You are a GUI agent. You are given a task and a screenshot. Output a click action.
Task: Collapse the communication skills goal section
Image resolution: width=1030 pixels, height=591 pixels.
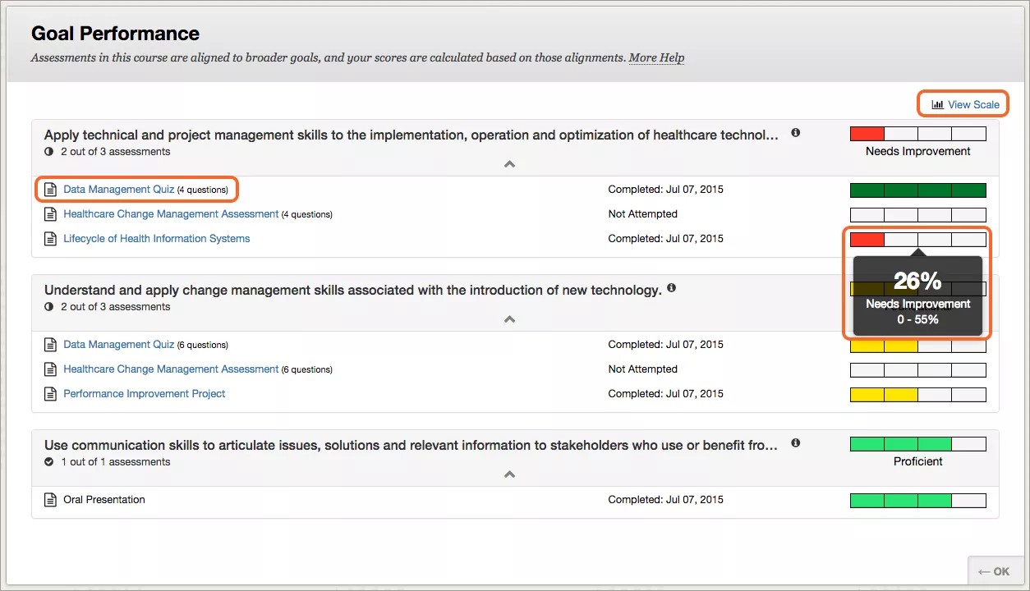pyautogui.click(x=509, y=474)
